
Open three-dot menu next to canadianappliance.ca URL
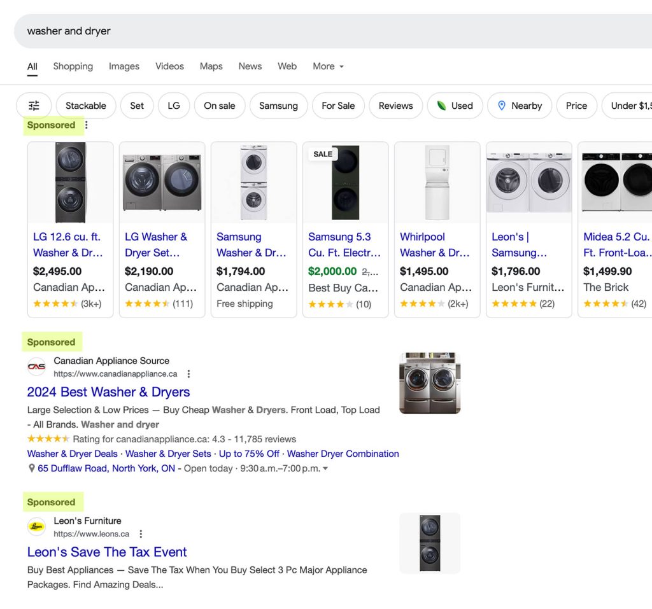188,374
